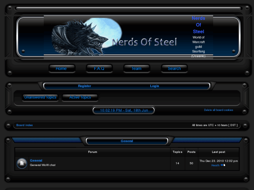
Task: Click the 'Topics' column header
Action: (177, 152)
